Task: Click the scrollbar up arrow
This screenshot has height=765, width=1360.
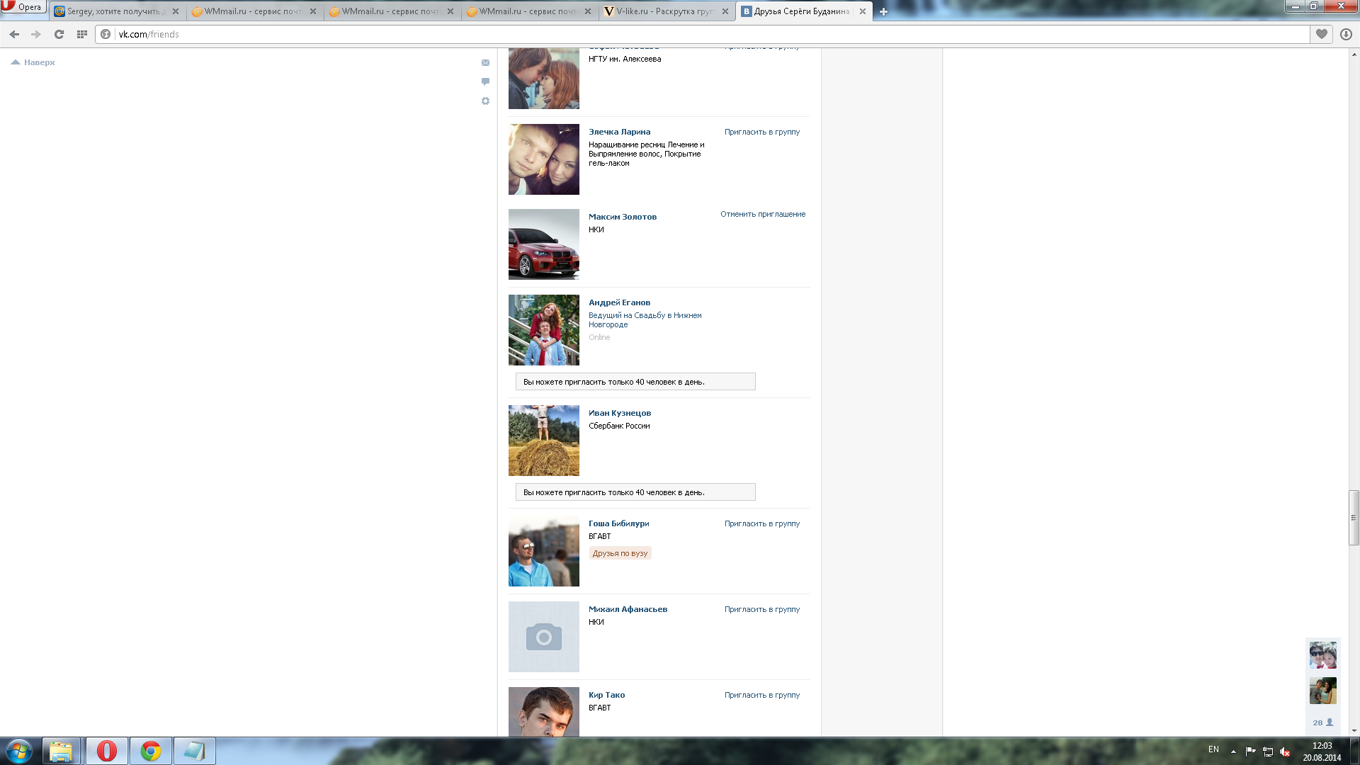Action: (1354, 54)
